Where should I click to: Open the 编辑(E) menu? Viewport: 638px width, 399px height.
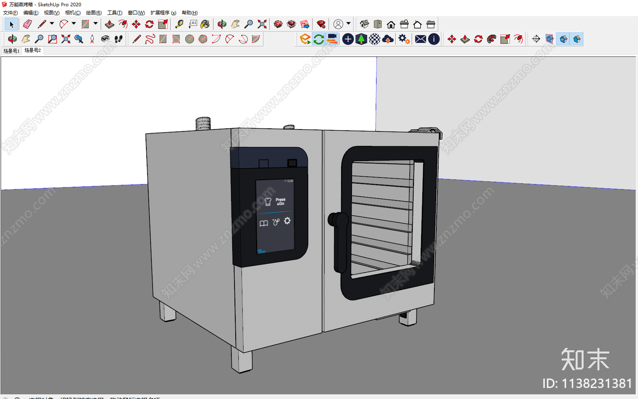coord(31,13)
